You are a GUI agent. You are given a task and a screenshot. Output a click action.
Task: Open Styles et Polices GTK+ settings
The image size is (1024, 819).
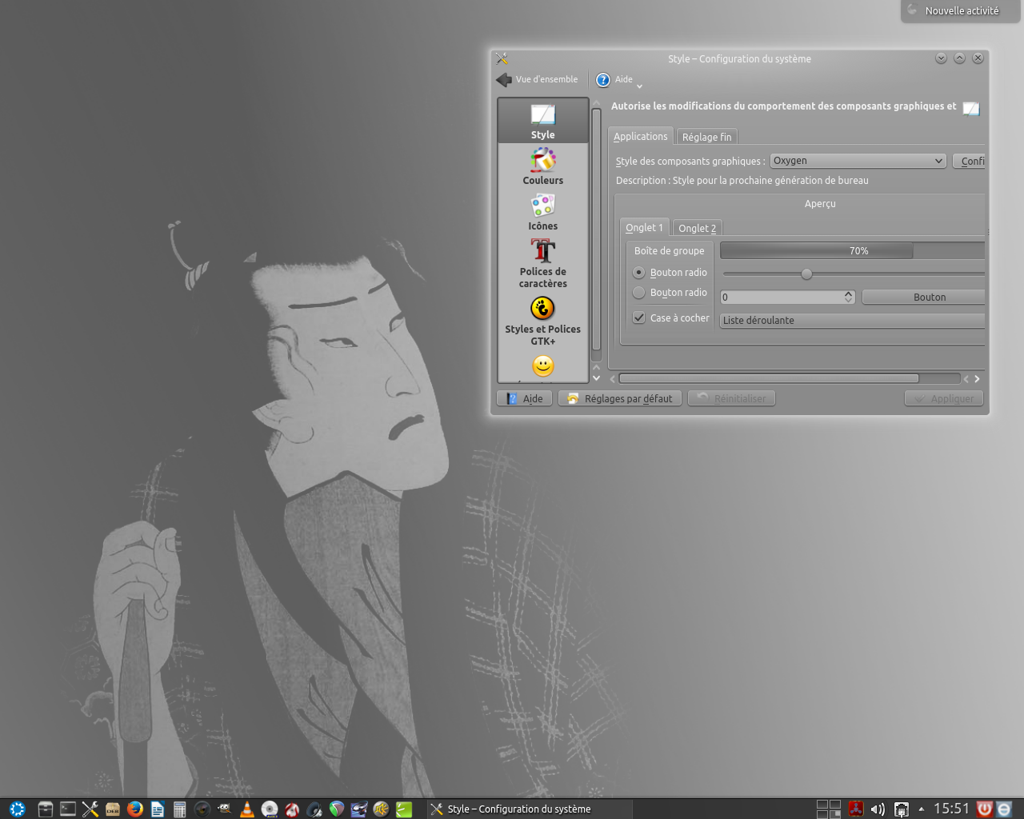542,321
